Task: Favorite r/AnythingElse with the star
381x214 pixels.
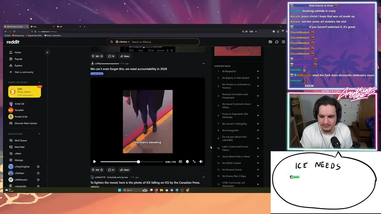Action: [x=38, y=167]
